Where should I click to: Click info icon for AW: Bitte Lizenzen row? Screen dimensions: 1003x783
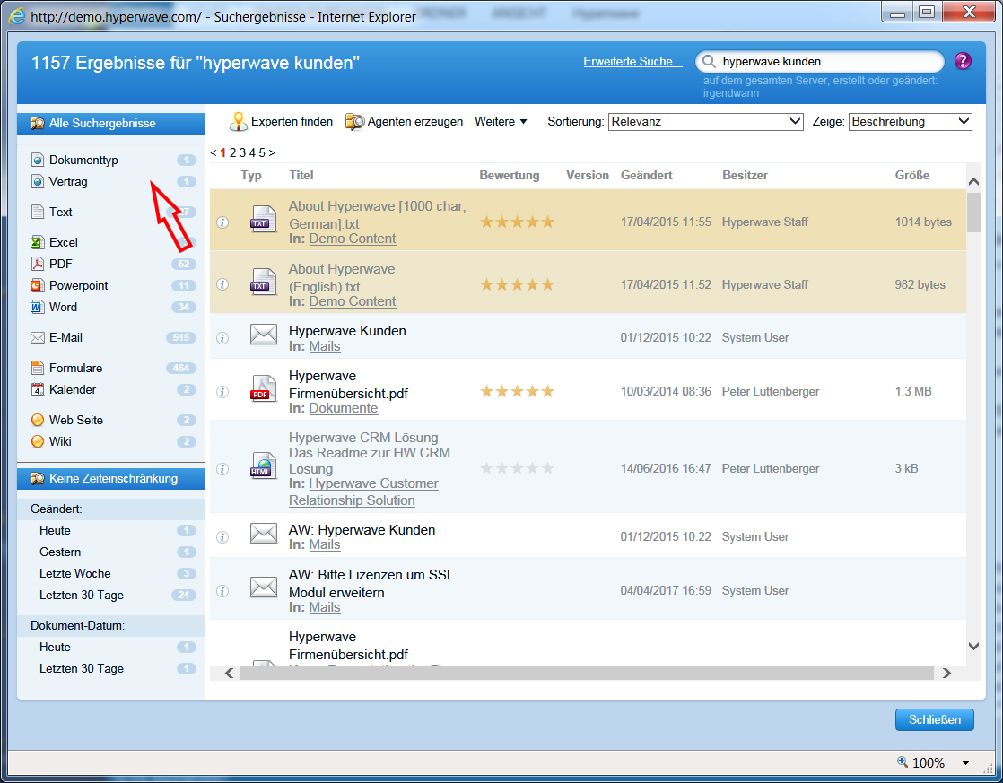click(x=222, y=591)
